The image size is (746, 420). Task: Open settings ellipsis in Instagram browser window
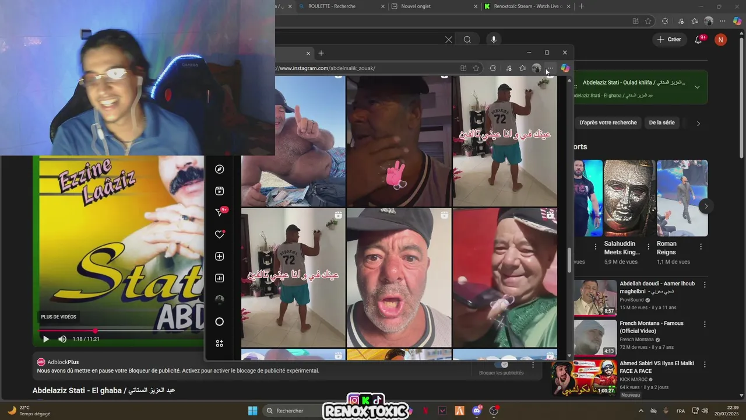click(550, 68)
